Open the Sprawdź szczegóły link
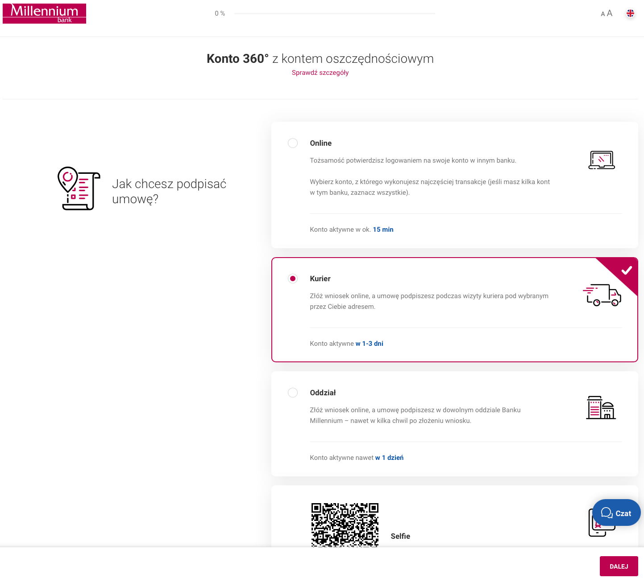This screenshot has width=644, height=578. tap(320, 73)
